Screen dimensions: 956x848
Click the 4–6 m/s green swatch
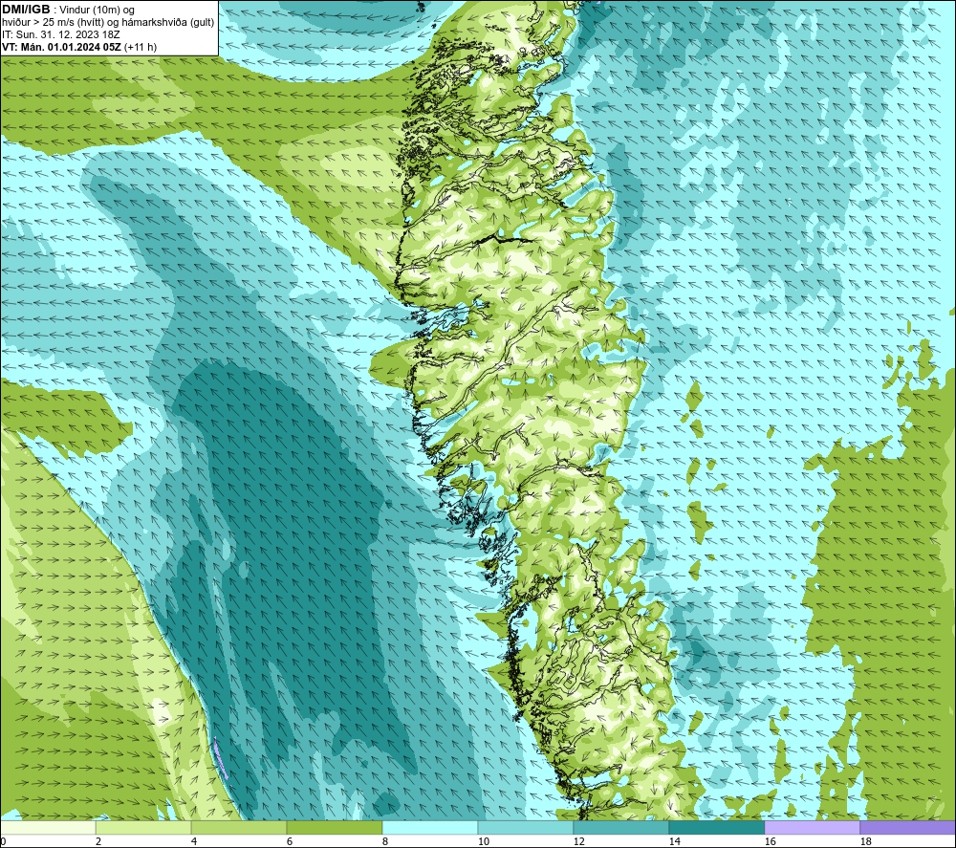coord(239,827)
